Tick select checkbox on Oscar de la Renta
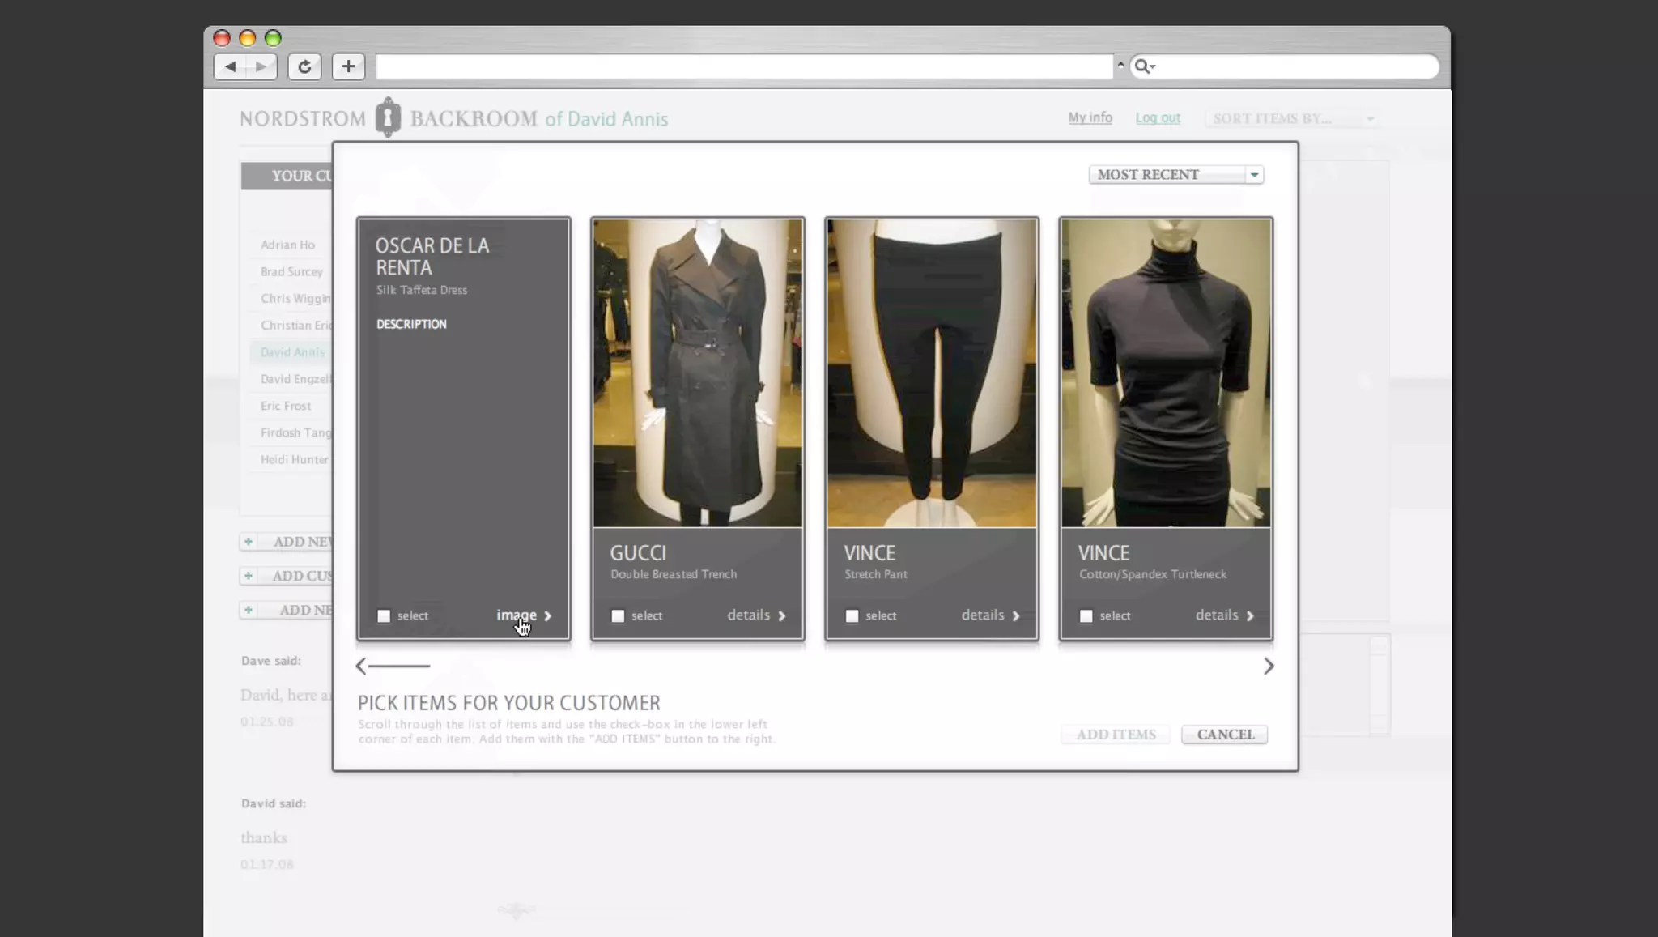This screenshot has width=1658, height=937. (x=384, y=616)
